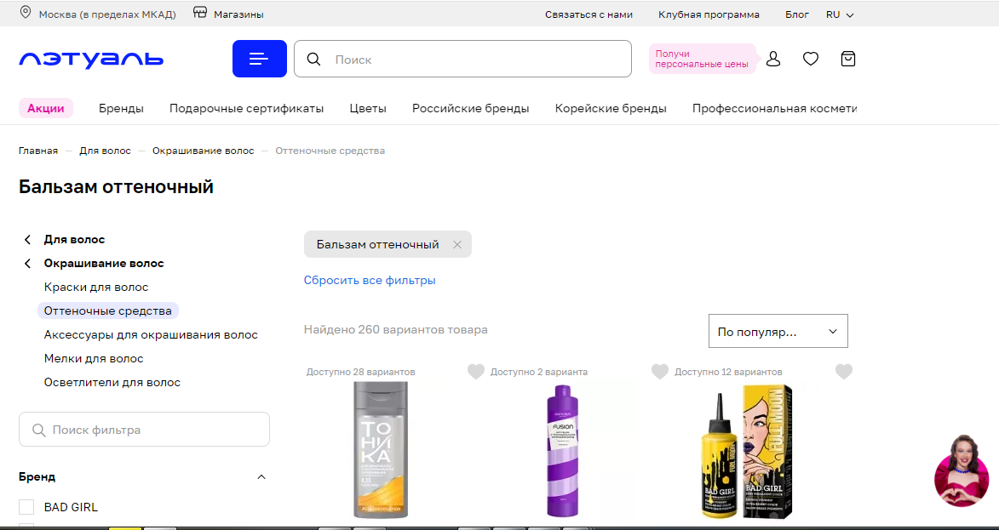
Task: Open the Блог link
Action: point(797,14)
